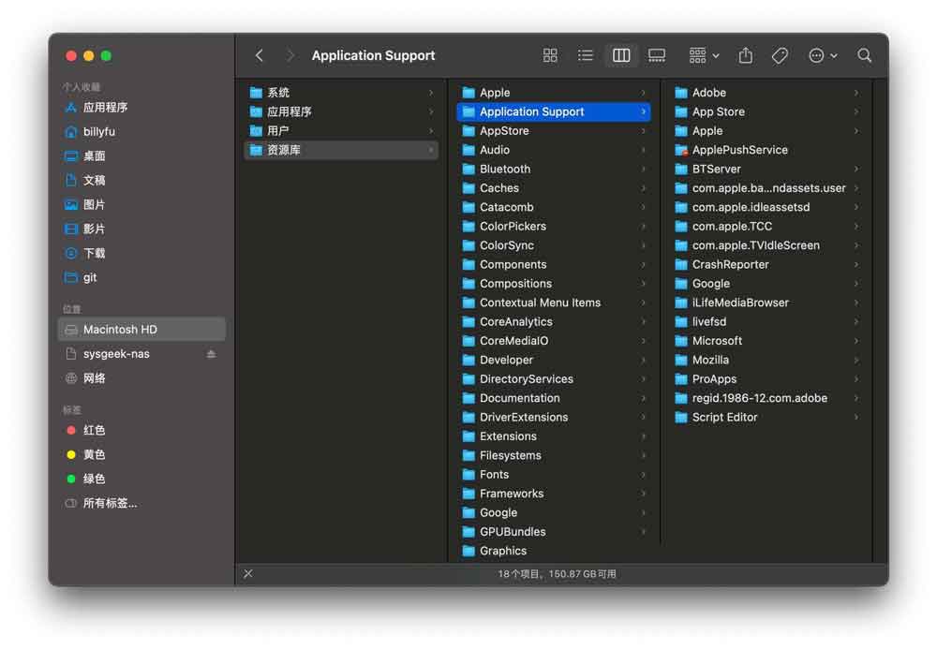Expand the Adobe folder chevron
Screen dimensions: 937x650
[x=856, y=93]
